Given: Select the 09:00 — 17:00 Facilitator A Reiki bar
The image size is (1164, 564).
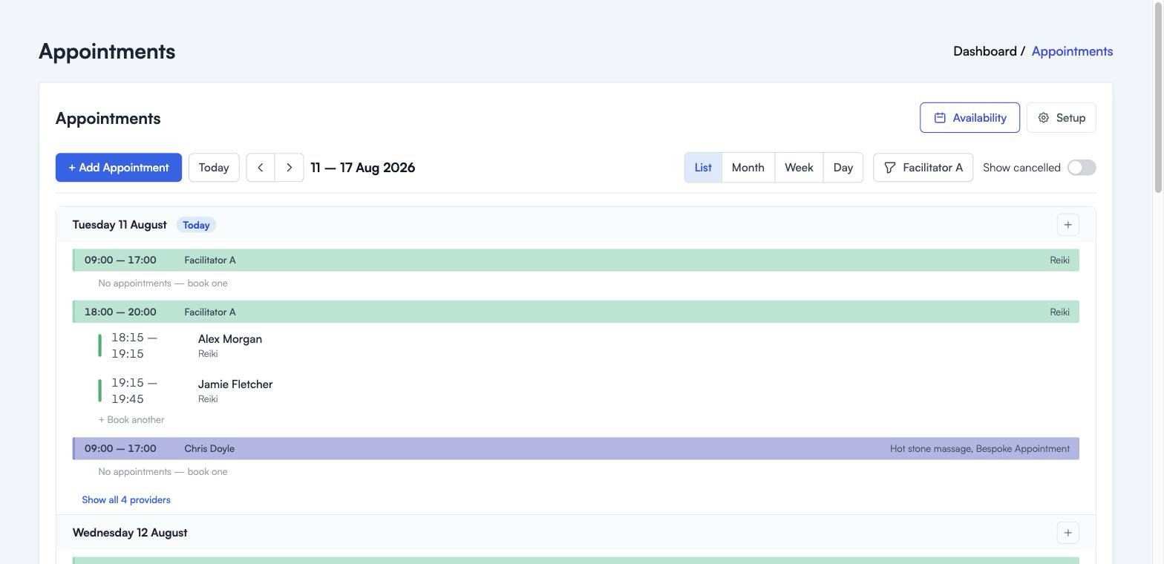Looking at the screenshot, I should coord(576,260).
